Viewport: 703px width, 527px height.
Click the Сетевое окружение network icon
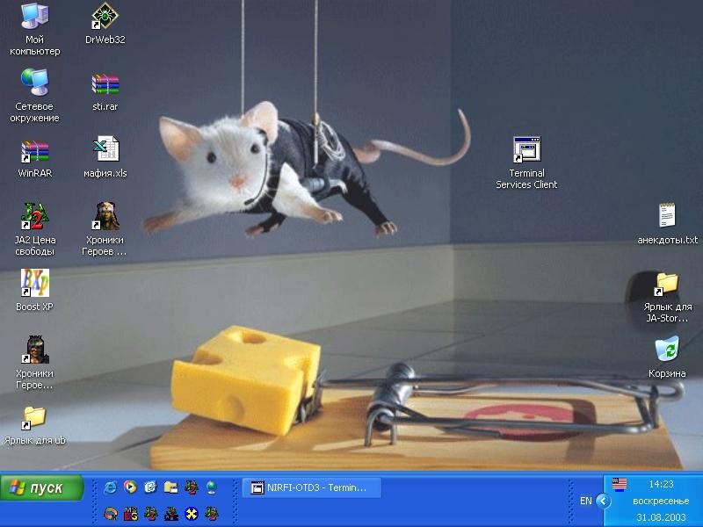click(35, 84)
